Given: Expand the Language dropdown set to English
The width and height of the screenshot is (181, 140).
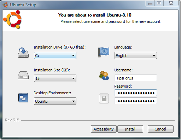Looking at the screenshot, I should tap(136, 55).
